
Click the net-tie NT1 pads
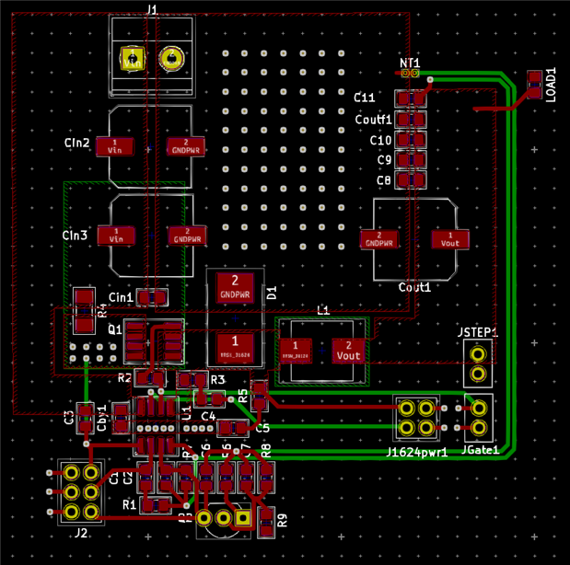click(411, 74)
